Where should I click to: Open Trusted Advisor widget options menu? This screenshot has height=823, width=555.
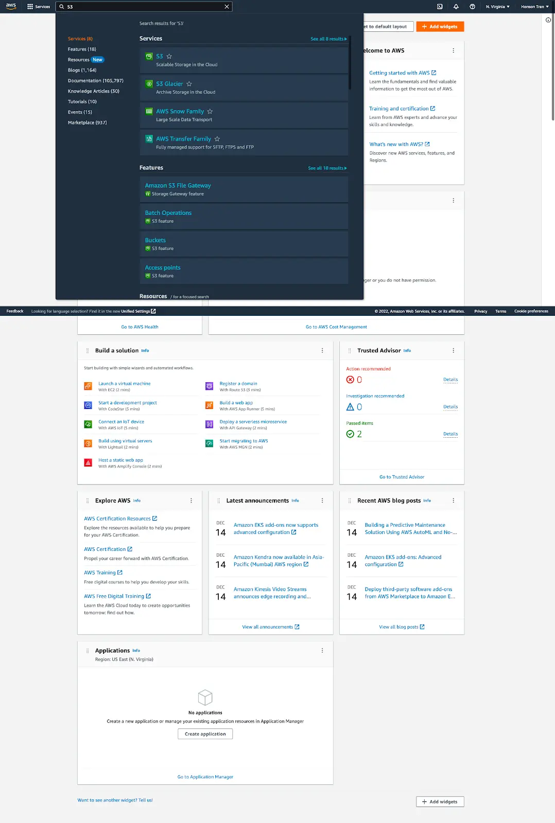454,350
